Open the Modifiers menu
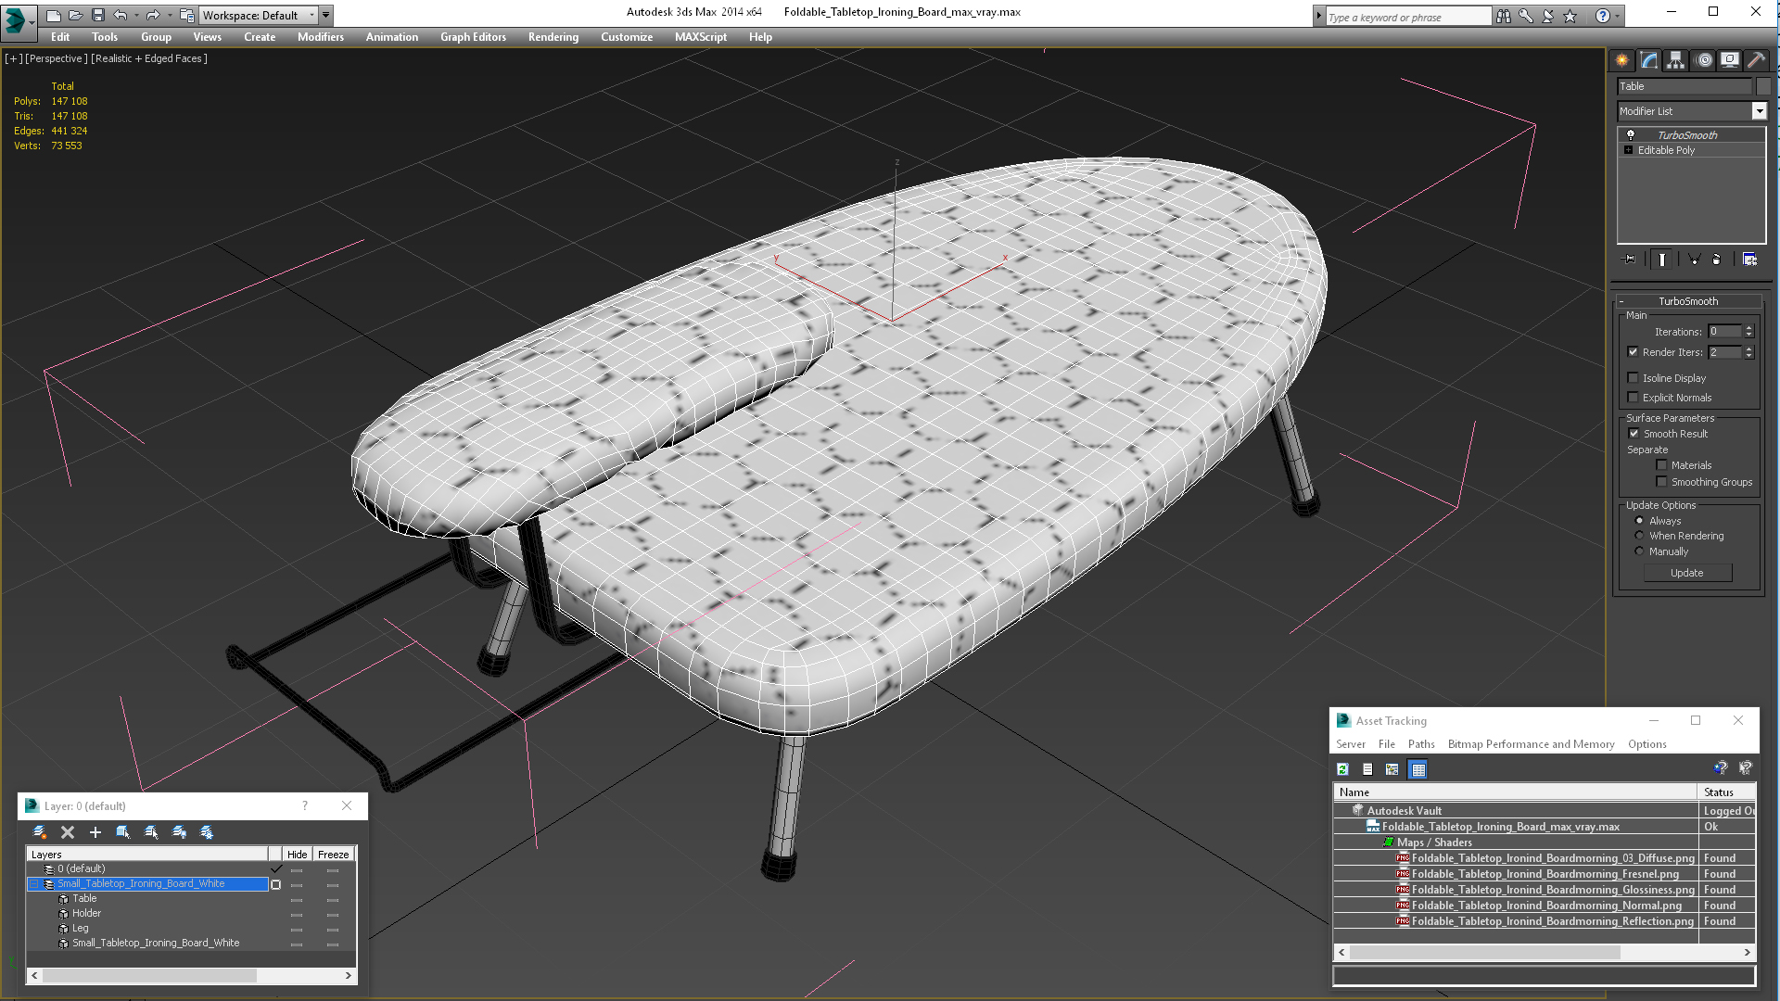The height and width of the screenshot is (1001, 1780). pos(320,37)
